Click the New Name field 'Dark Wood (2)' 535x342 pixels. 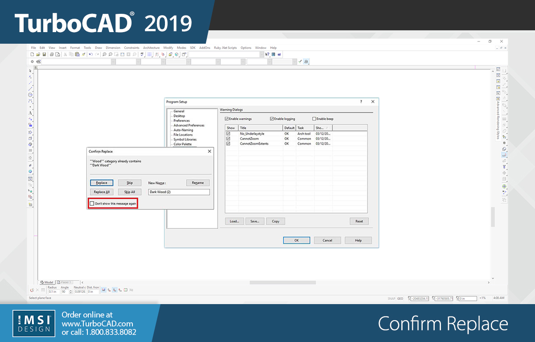pyautogui.click(x=179, y=192)
